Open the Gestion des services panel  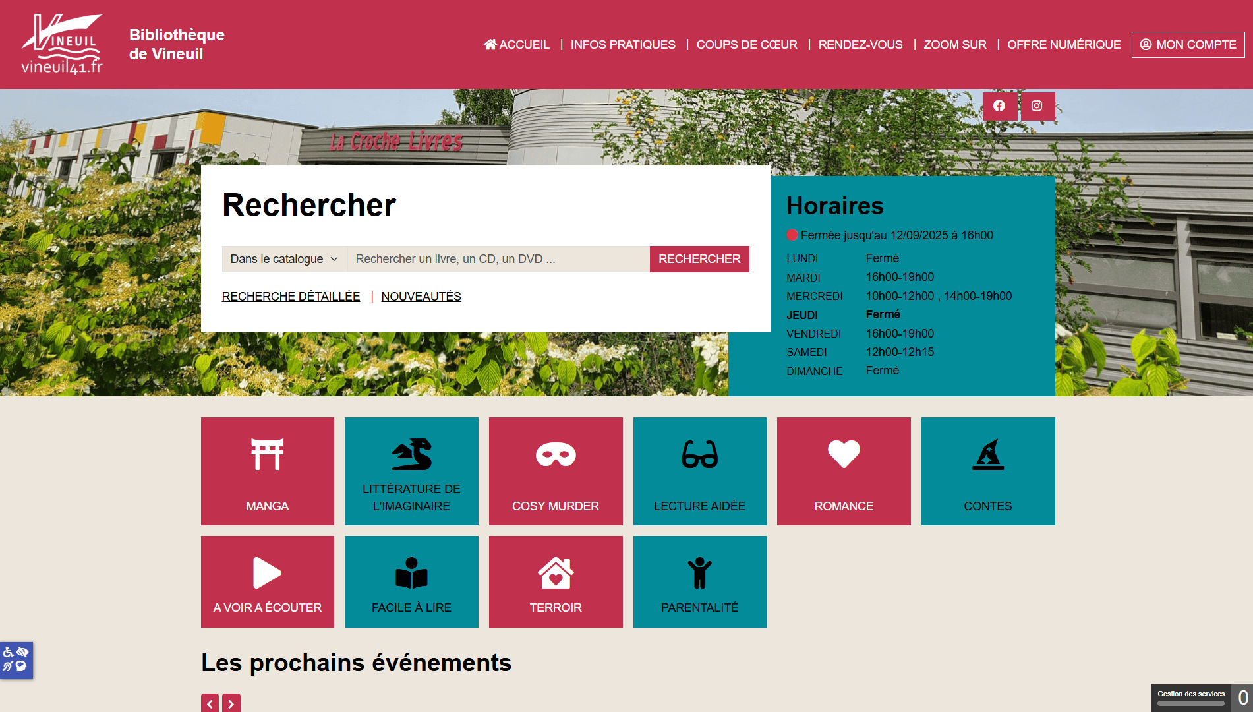tap(1190, 697)
